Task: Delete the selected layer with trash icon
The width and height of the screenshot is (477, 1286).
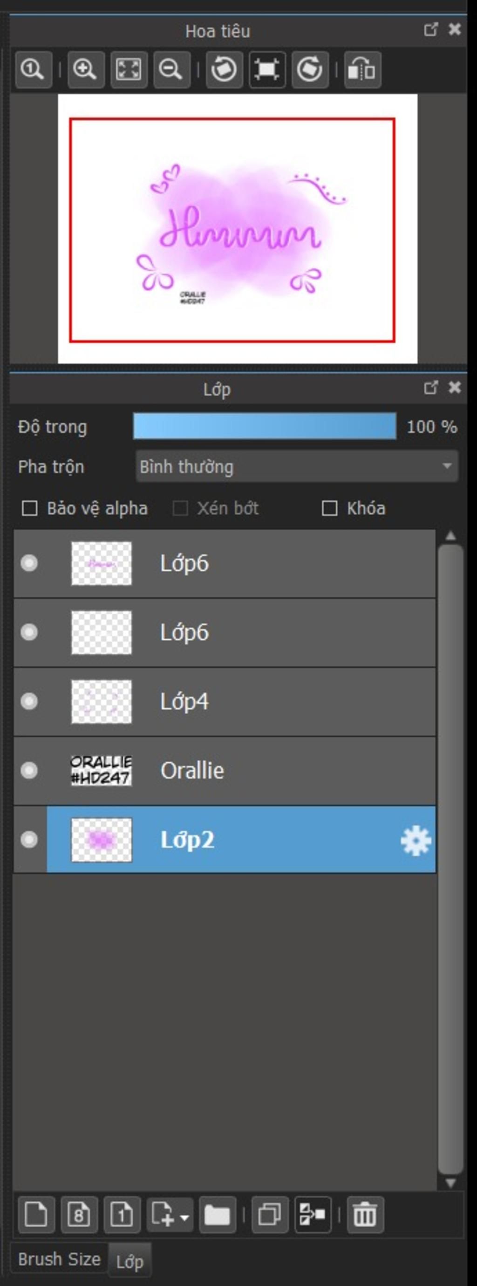Action: tap(365, 1215)
